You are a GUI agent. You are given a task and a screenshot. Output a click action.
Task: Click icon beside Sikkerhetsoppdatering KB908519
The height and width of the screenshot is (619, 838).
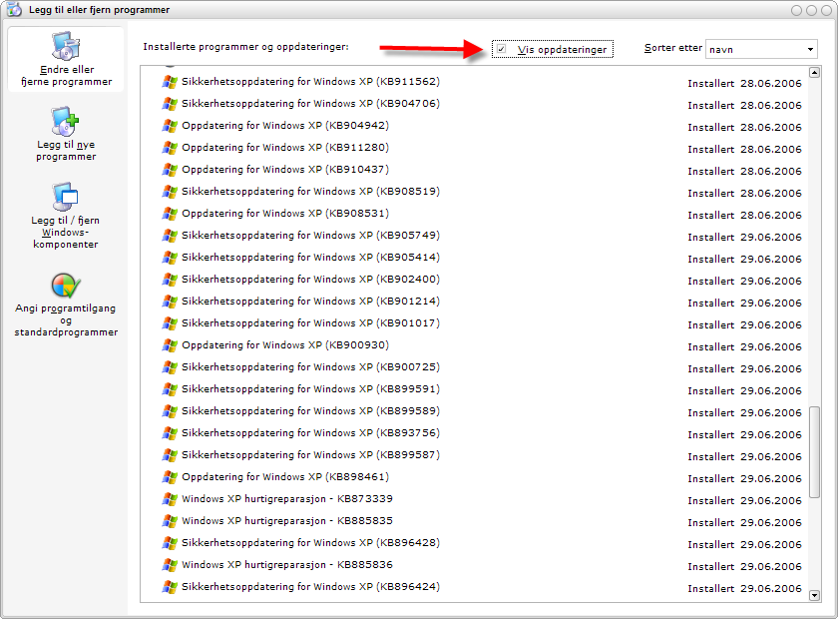170,192
